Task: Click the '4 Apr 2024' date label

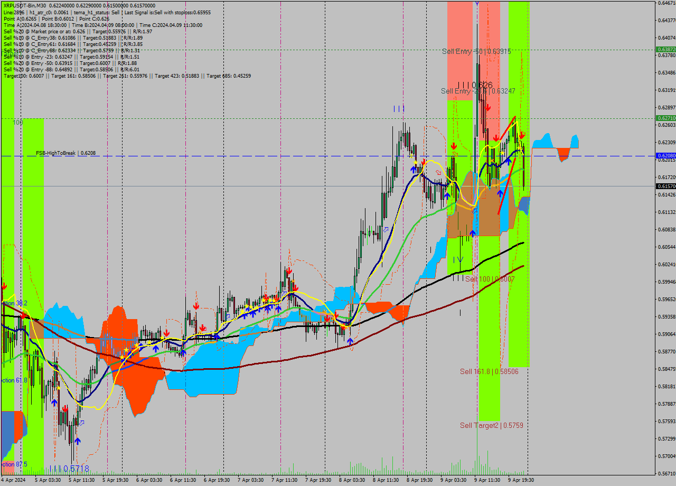Action: click(13, 480)
